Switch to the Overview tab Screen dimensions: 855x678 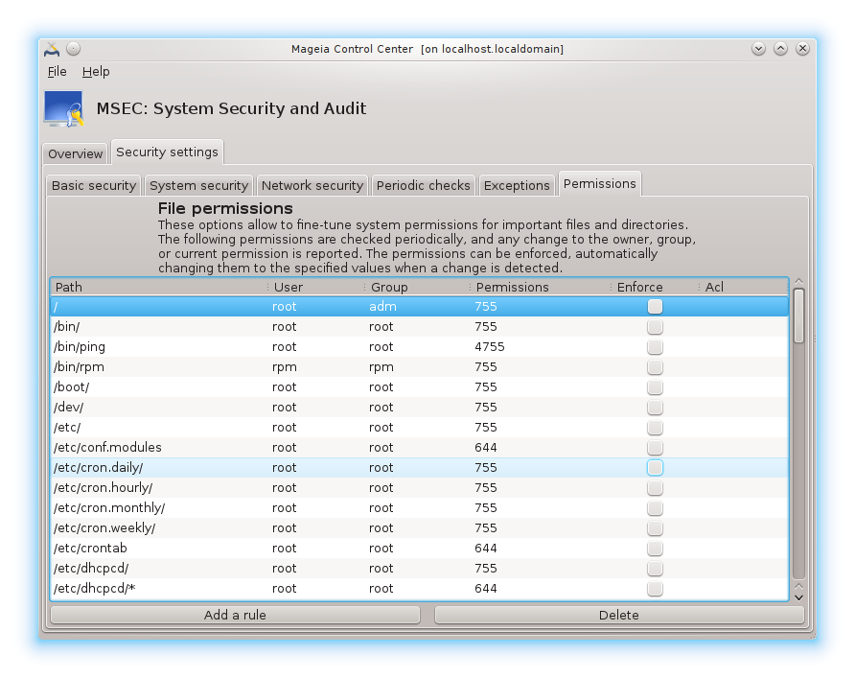[76, 153]
